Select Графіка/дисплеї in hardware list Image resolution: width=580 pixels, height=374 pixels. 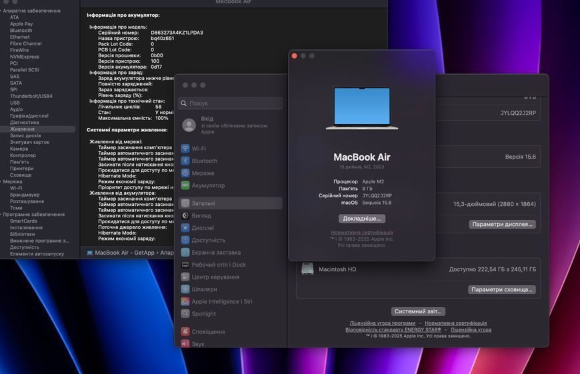29,116
